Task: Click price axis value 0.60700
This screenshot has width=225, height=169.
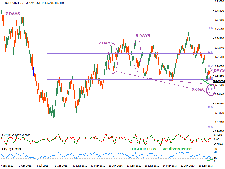Action: [219, 131]
